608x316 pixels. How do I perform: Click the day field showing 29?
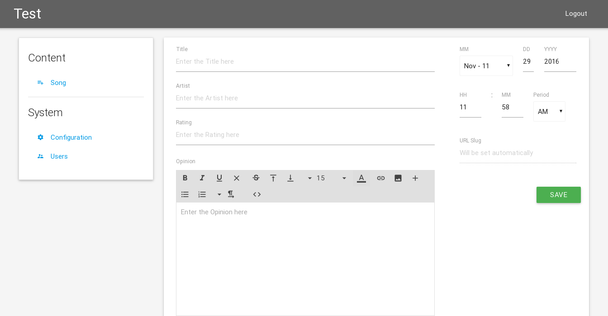pyautogui.click(x=528, y=62)
